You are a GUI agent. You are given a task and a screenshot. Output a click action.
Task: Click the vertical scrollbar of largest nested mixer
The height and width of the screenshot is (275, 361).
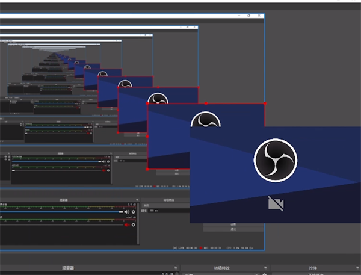point(138,223)
